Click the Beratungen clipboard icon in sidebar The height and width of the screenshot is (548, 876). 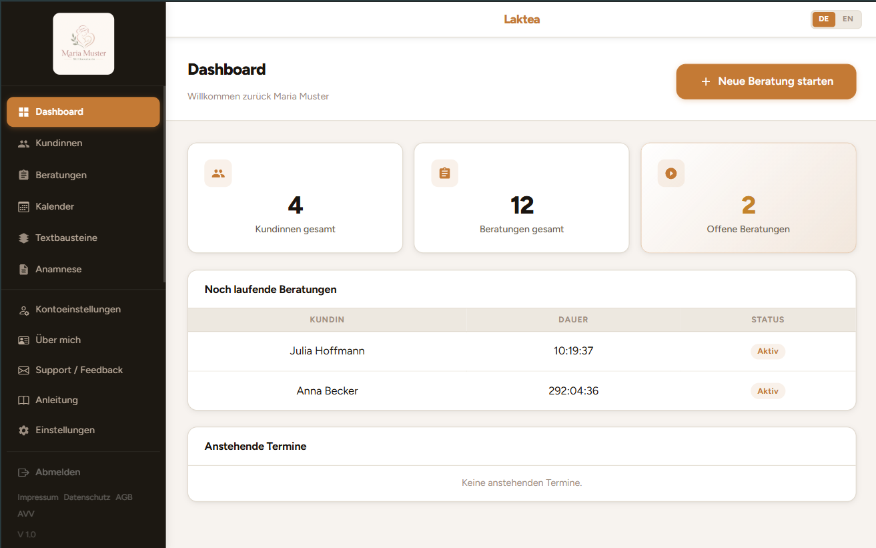(24, 175)
